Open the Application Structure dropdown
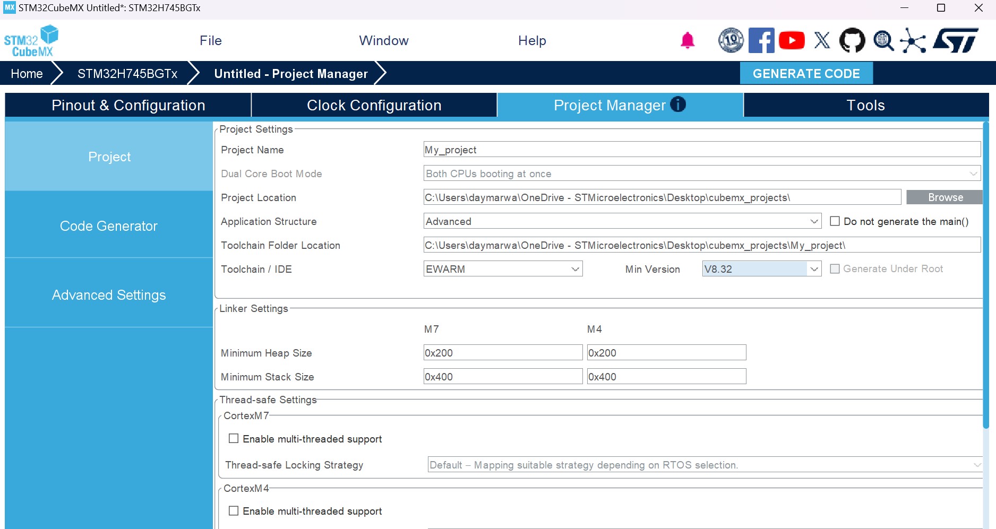996x529 pixels. click(622, 221)
